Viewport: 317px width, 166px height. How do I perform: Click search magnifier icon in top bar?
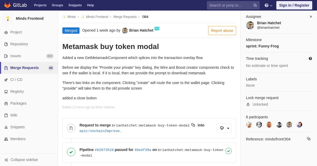click(x=255, y=5)
